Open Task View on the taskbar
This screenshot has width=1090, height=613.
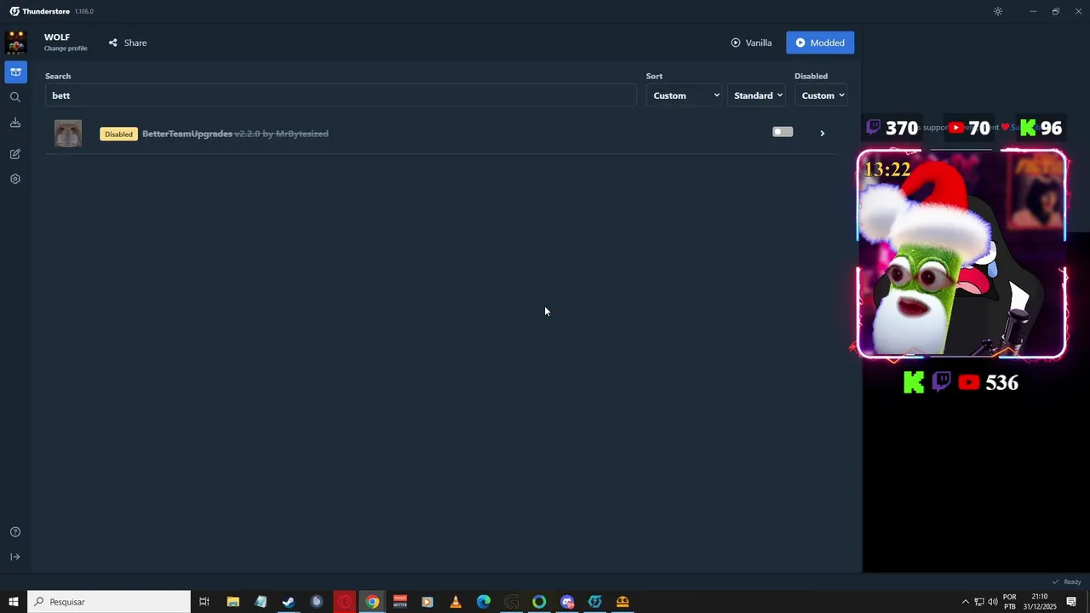[x=204, y=602]
